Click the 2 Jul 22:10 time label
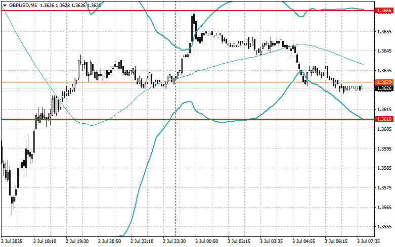Screen dimensions: 395x247 point(142,241)
